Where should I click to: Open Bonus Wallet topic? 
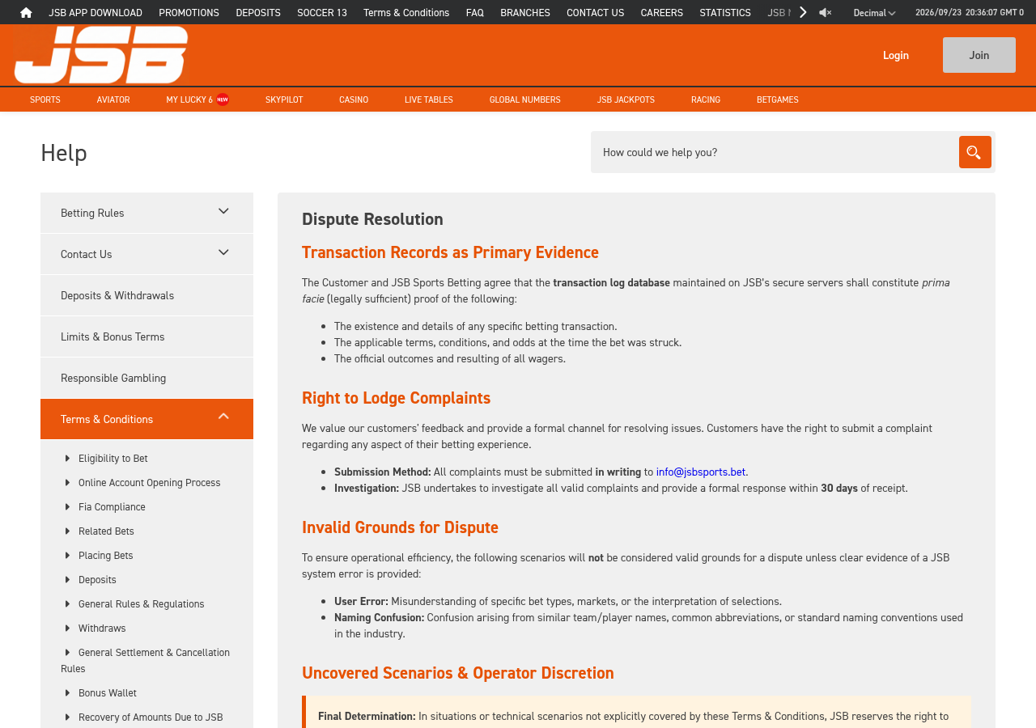click(108, 692)
